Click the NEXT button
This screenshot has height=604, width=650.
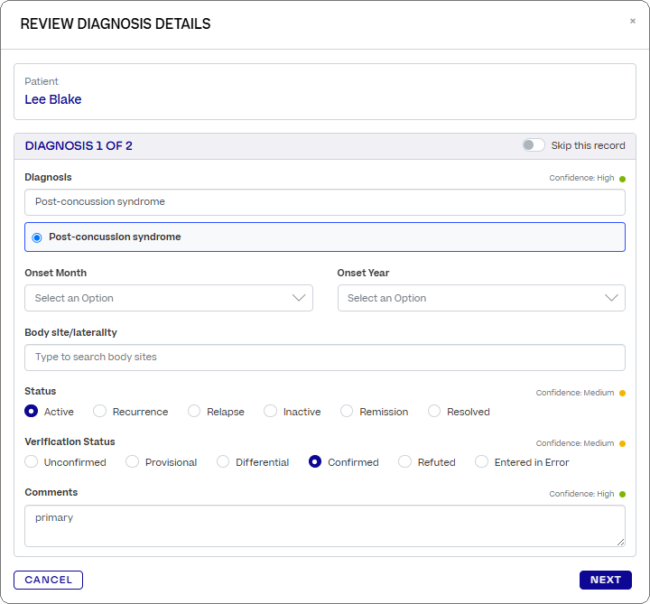tap(605, 580)
